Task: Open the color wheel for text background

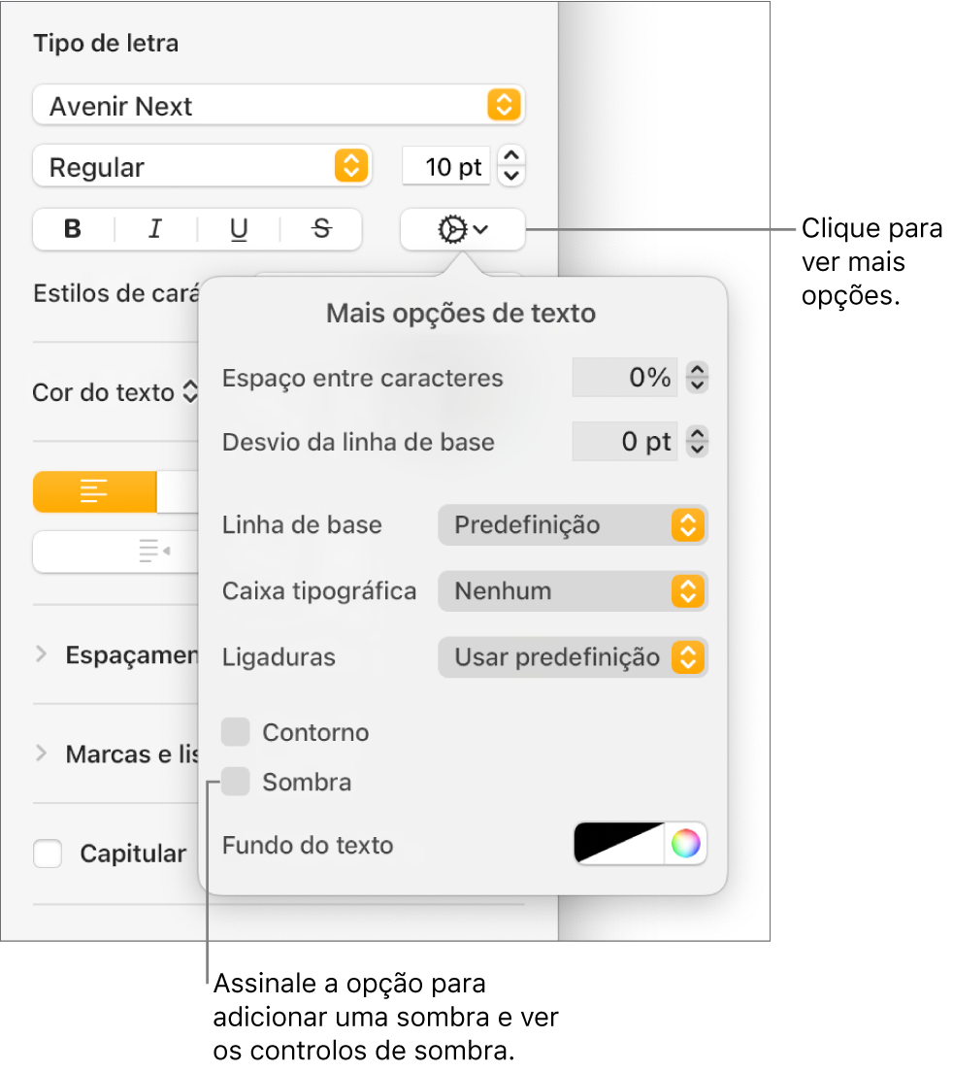Action: click(685, 844)
